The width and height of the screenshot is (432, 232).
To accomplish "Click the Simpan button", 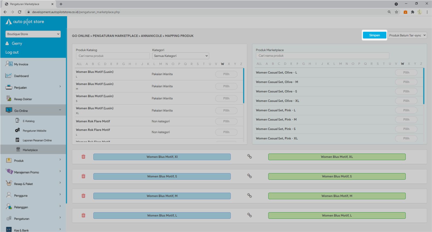I will [x=374, y=35].
